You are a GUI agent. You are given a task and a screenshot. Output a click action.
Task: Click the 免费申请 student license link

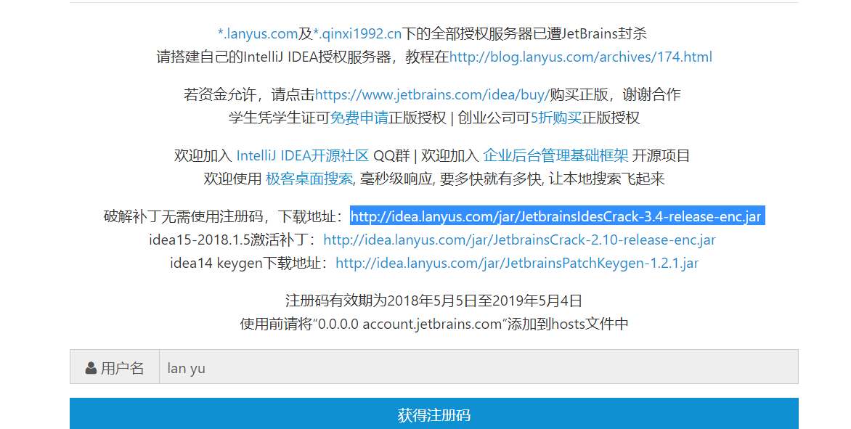359,118
